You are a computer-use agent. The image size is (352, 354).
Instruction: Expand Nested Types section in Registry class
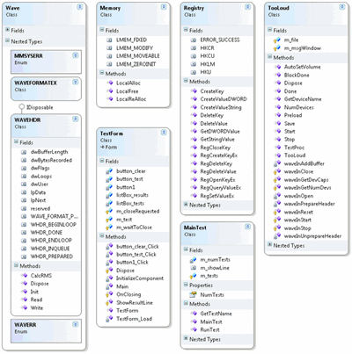coord(186,204)
